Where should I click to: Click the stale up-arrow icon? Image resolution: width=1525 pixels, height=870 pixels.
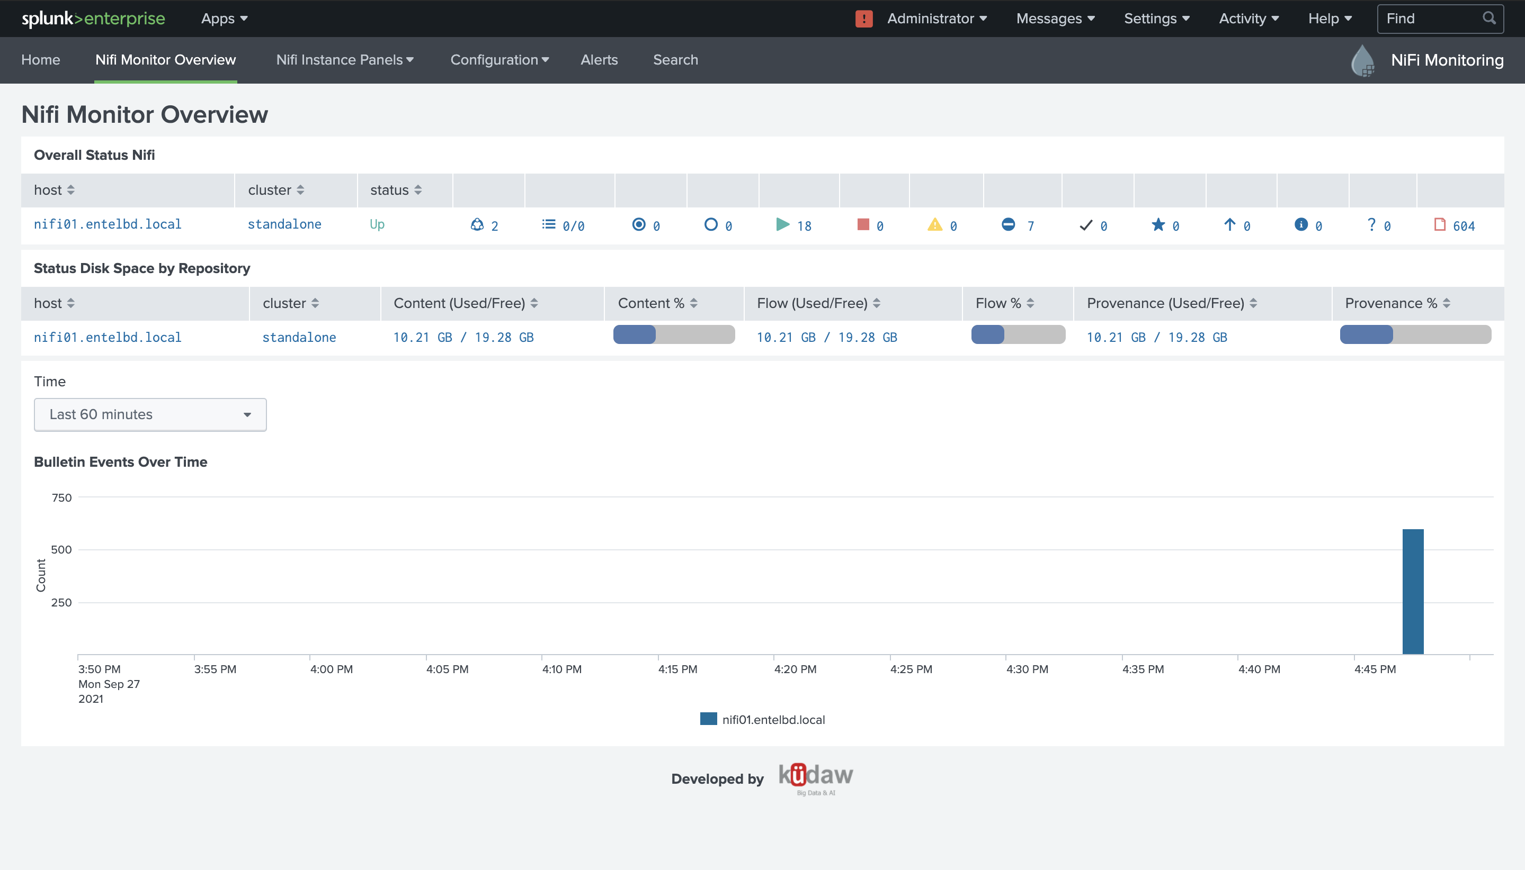1229,225
